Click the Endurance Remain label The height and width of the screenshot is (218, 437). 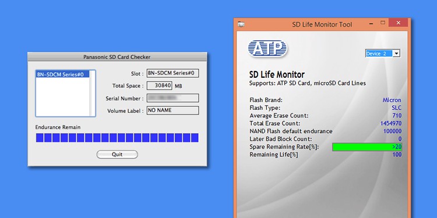pos(58,127)
